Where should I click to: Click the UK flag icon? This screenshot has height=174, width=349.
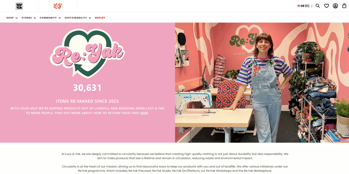pos(299,6)
